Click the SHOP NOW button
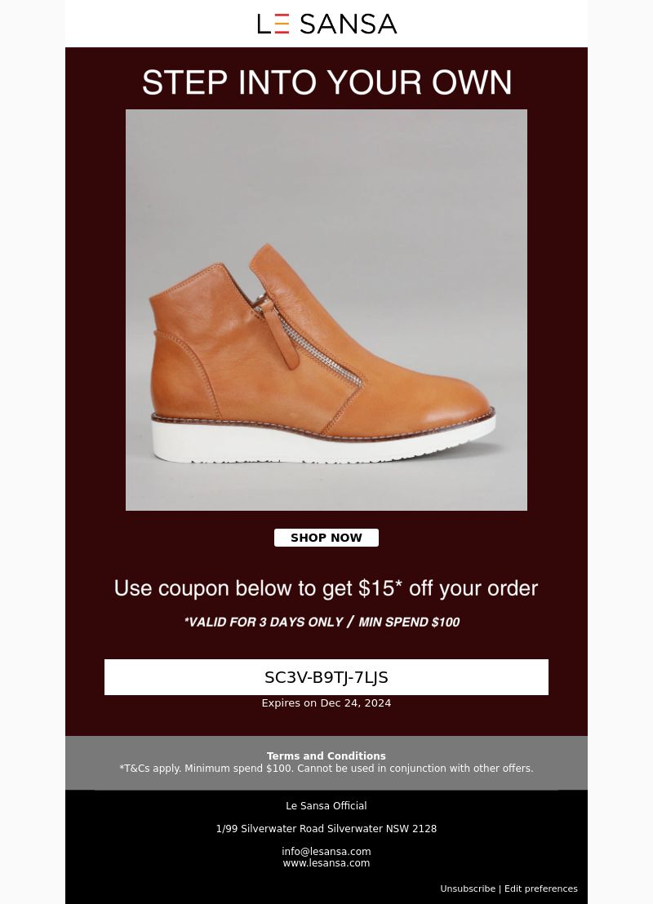653x904 pixels. [x=326, y=538]
